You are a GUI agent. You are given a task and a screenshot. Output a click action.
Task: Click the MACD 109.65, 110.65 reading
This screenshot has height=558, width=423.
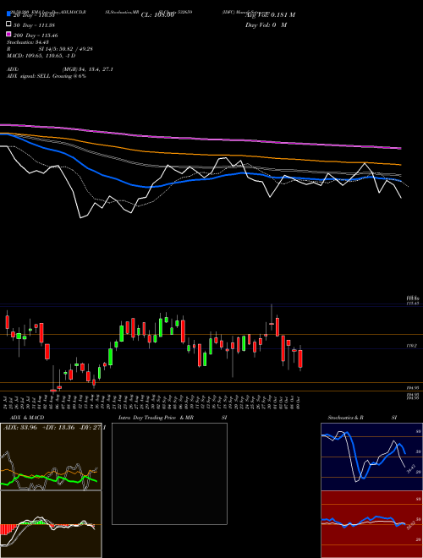(x=41, y=56)
